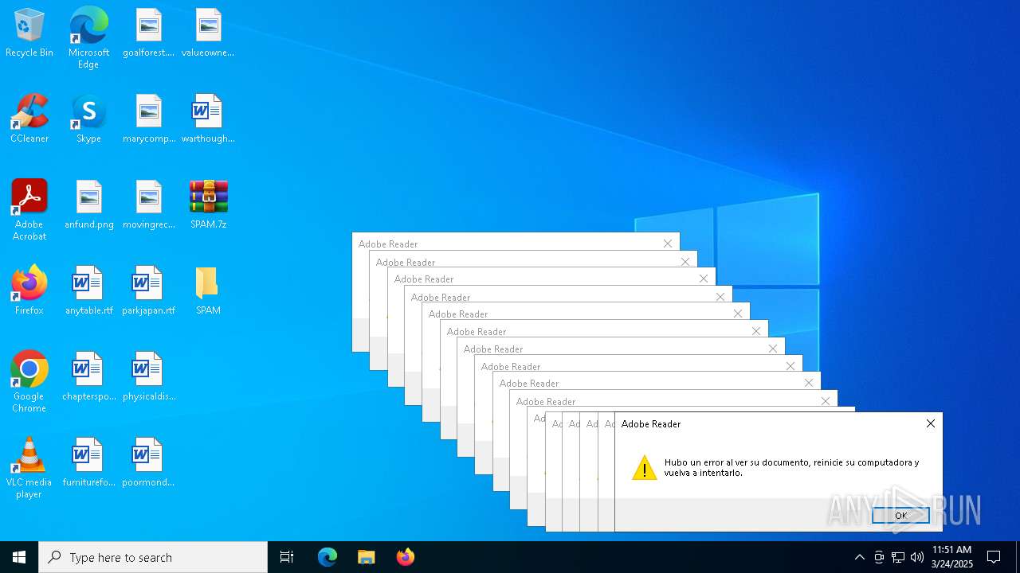This screenshot has width=1020, height=573.
Task: Select the movingrec image file
Action: pos(148,205)
